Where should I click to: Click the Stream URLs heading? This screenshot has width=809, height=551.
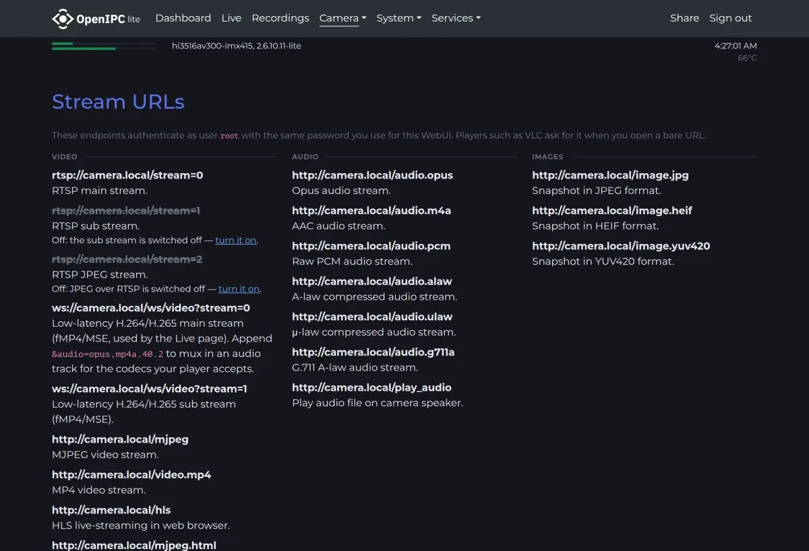point(118,102)
